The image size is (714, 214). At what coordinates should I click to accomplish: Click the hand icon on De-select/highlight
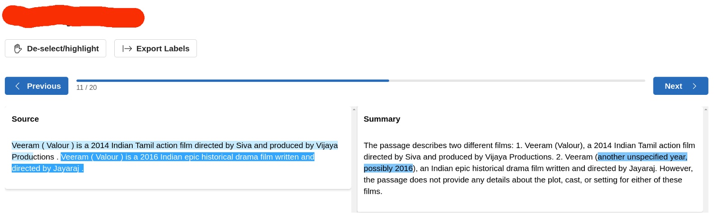pyautogui.click(x=18, y=49)
